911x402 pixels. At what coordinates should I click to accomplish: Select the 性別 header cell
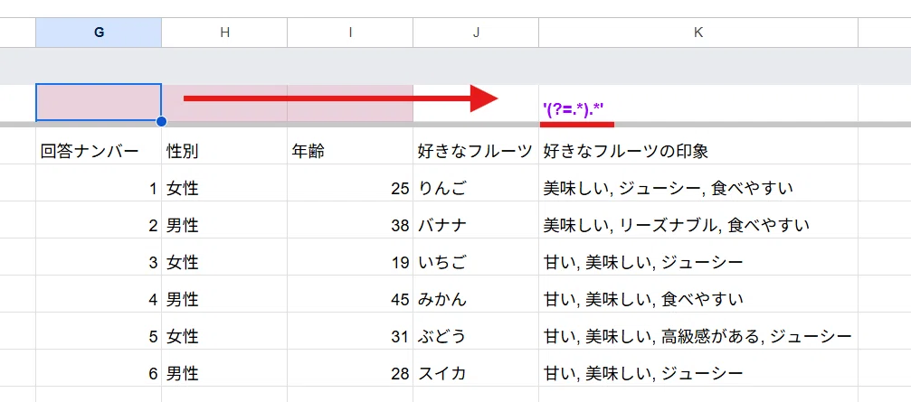tap(224, 152)
